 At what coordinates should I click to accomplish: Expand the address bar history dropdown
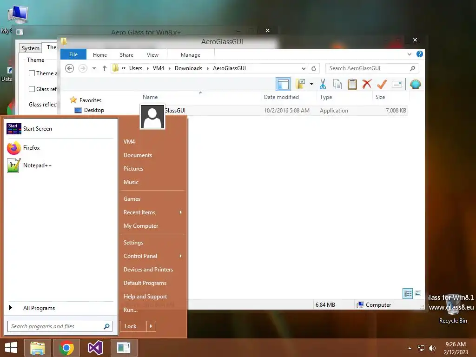(304, 68)
